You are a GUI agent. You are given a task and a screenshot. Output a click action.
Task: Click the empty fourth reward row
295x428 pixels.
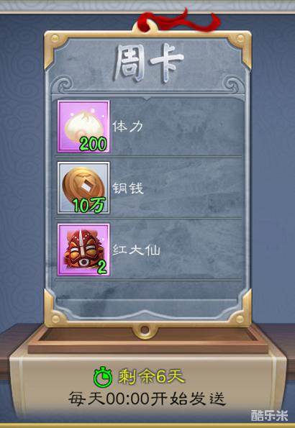(x=148, y=290)
